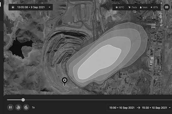Open the time range dropdown arrow

[170, 108]
